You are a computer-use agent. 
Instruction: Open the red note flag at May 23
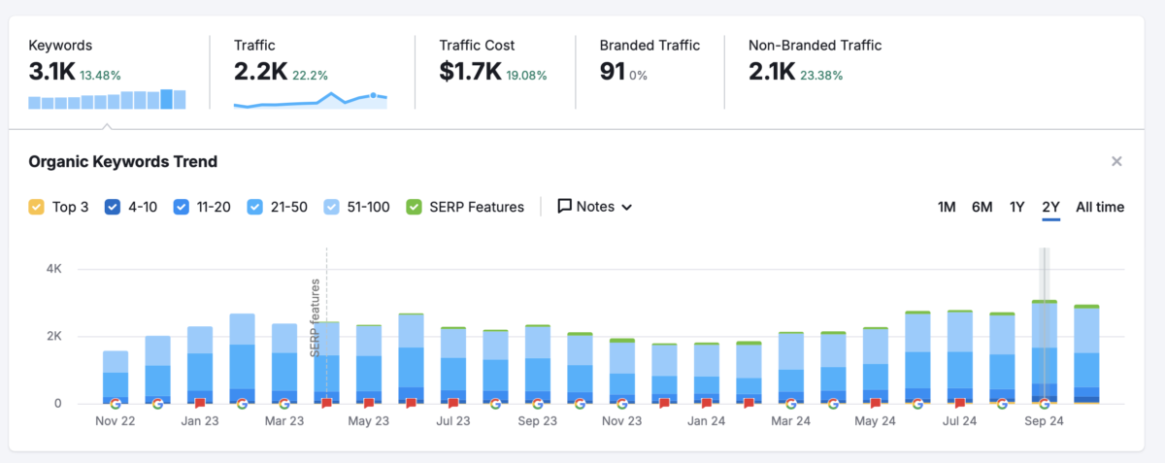[369, 403]
